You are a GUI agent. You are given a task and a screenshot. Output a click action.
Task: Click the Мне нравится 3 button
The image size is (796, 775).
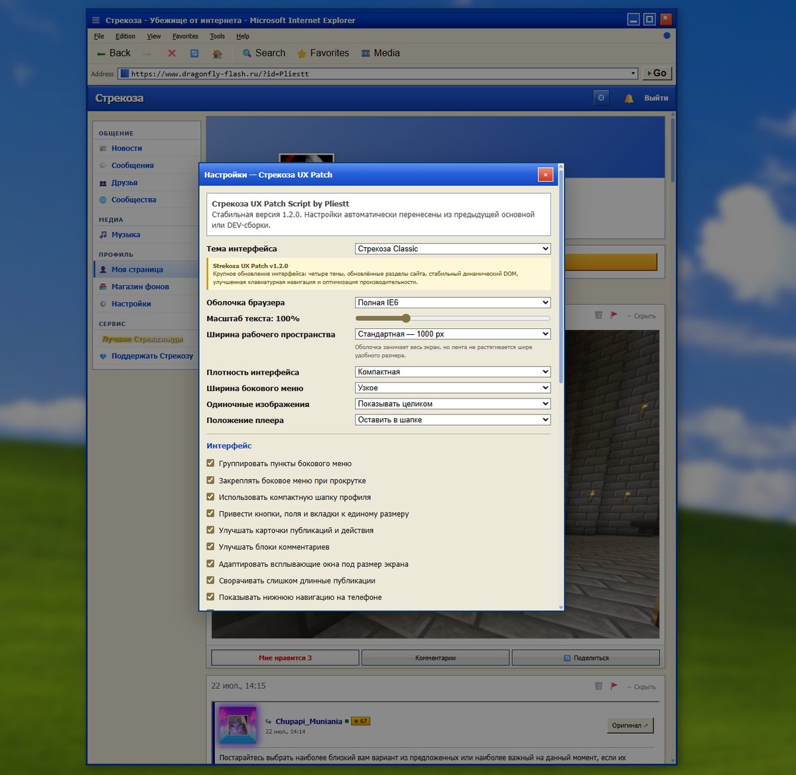click(x=285, y=658)
